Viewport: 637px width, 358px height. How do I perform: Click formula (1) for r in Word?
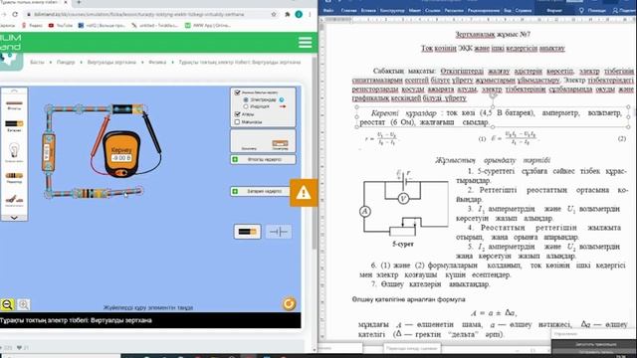pos(381,138)
